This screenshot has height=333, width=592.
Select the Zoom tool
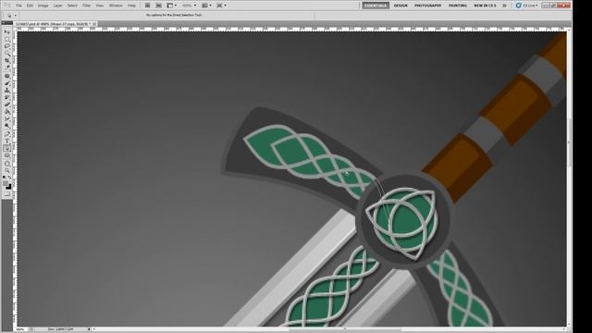(x=6, y=170)
